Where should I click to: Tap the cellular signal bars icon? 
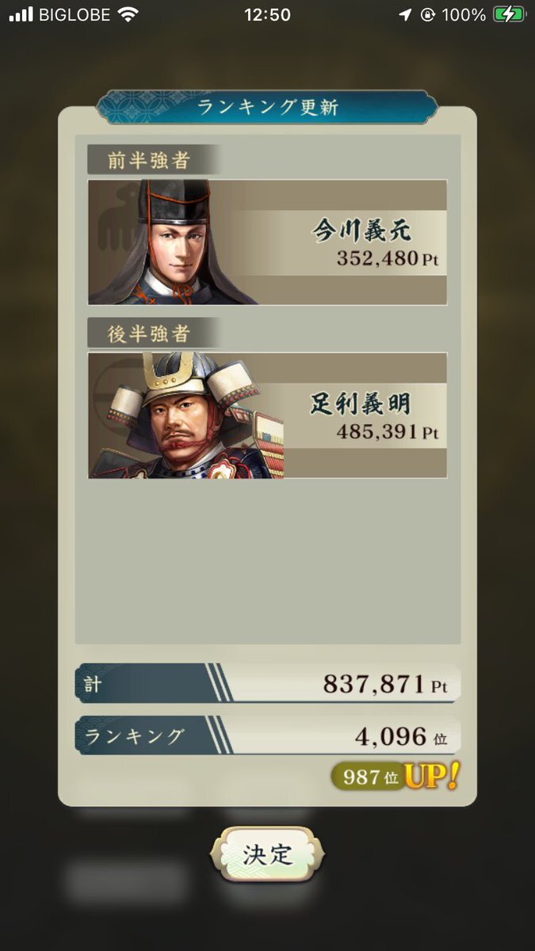tap(21, 14)
